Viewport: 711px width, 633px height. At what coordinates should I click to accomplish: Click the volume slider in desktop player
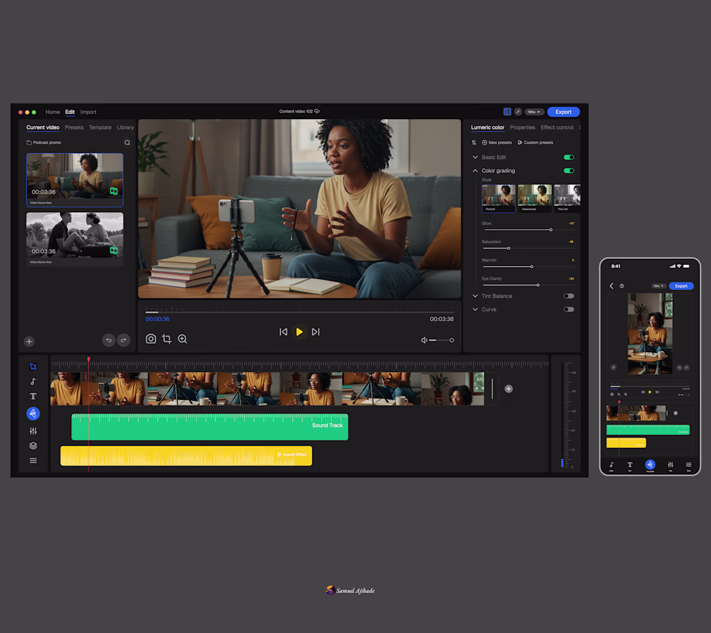click(441, 340)
